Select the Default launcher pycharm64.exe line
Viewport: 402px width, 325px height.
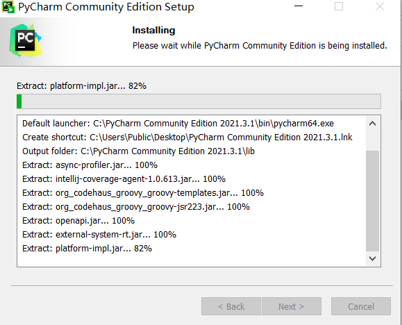(178, 124)
